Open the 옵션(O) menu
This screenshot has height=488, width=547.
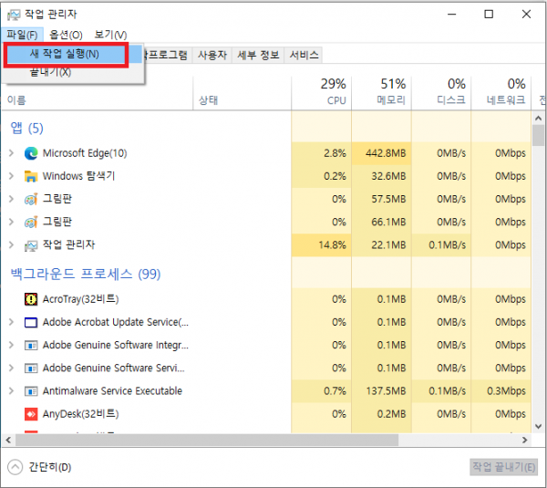(66, 35)
